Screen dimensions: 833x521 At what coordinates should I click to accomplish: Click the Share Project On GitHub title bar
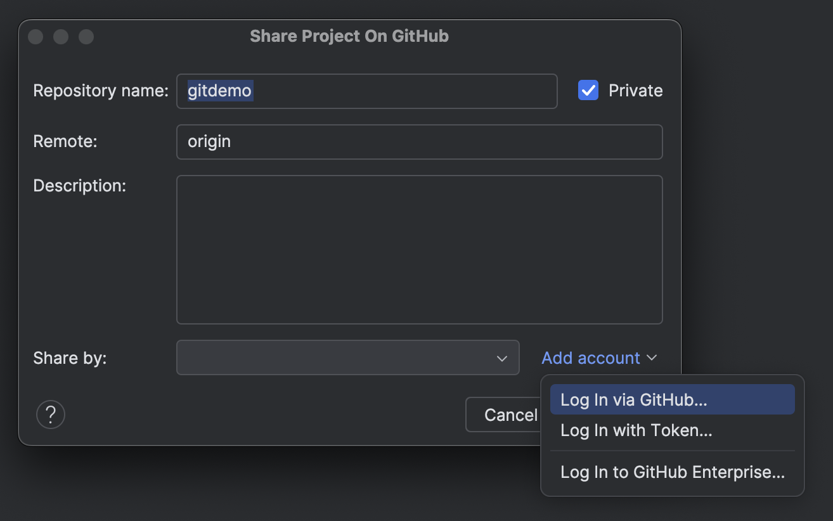(x=349, y=36)
